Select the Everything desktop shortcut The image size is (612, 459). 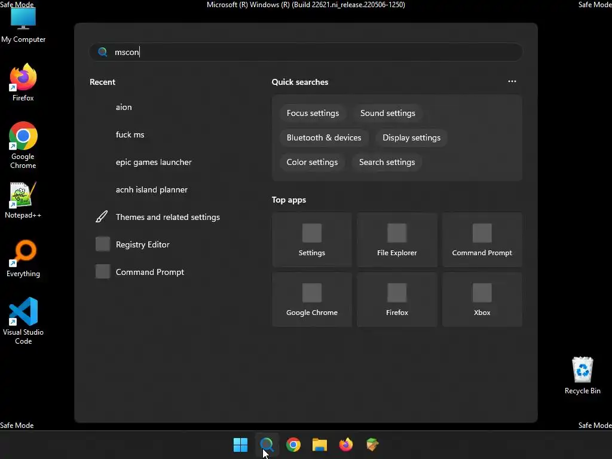(23, 258)
